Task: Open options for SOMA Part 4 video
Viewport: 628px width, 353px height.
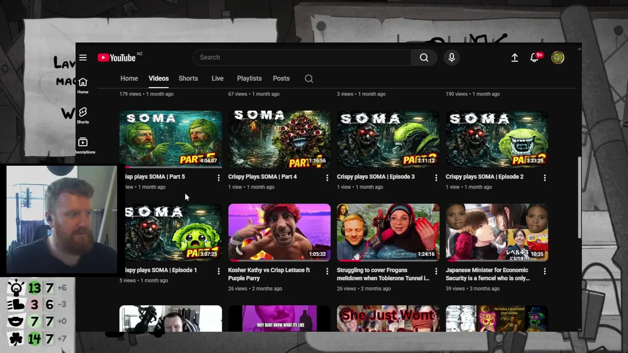Action: point(327,177)
